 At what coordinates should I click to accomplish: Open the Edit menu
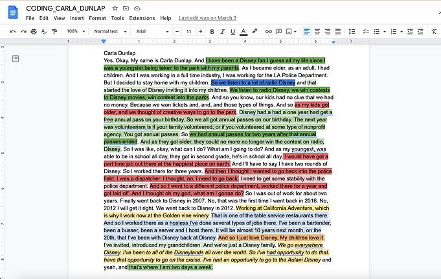point(43,18)
